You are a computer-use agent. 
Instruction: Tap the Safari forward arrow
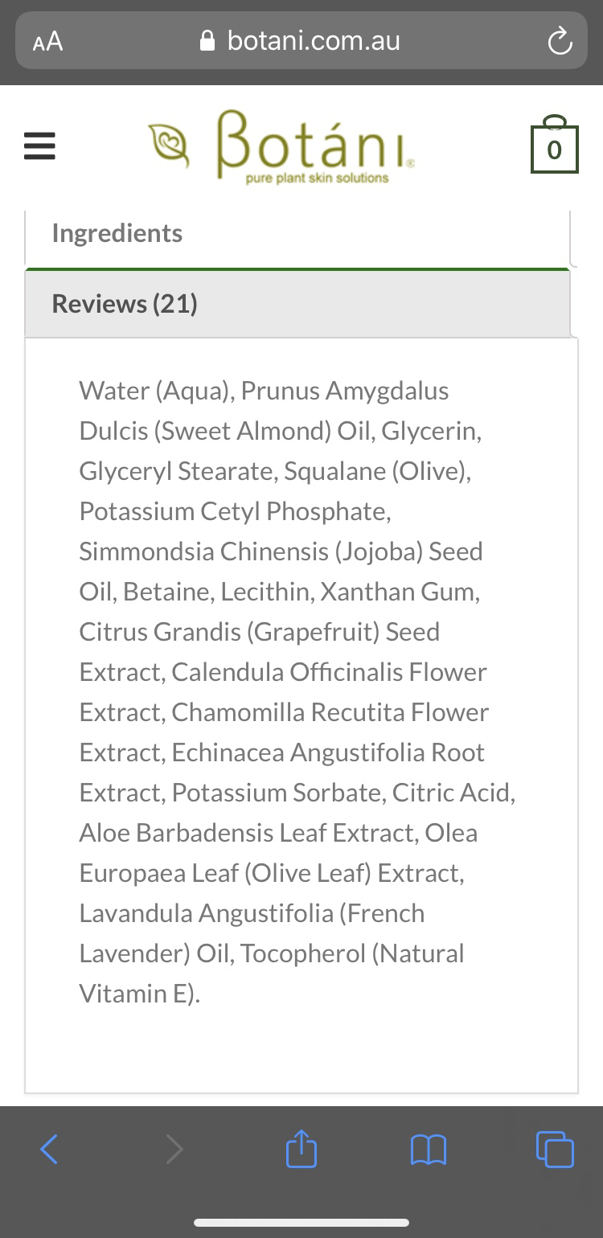(x=174, y=1150)
